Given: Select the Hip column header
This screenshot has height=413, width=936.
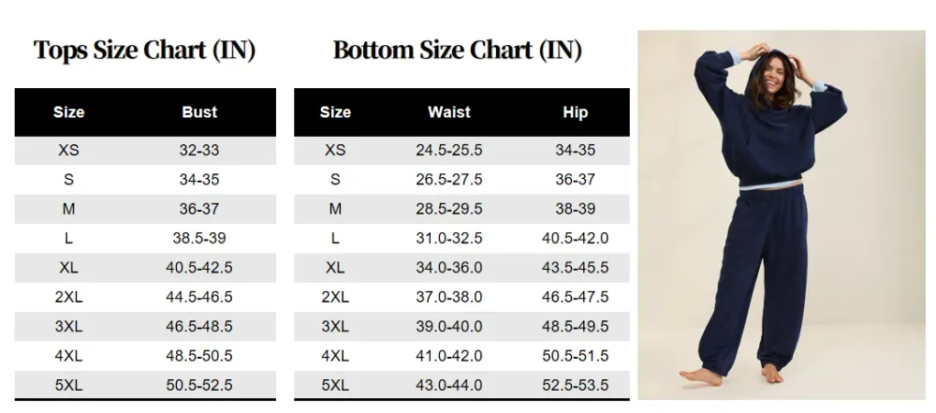Looking at the screenshot, I should [x=576, y=112].
